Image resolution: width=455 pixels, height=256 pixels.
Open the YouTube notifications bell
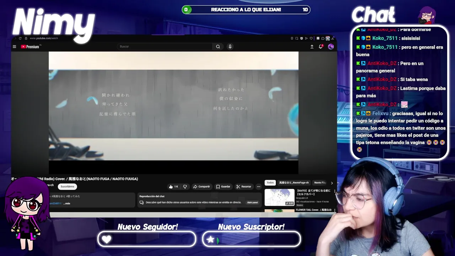click(321, 47)
